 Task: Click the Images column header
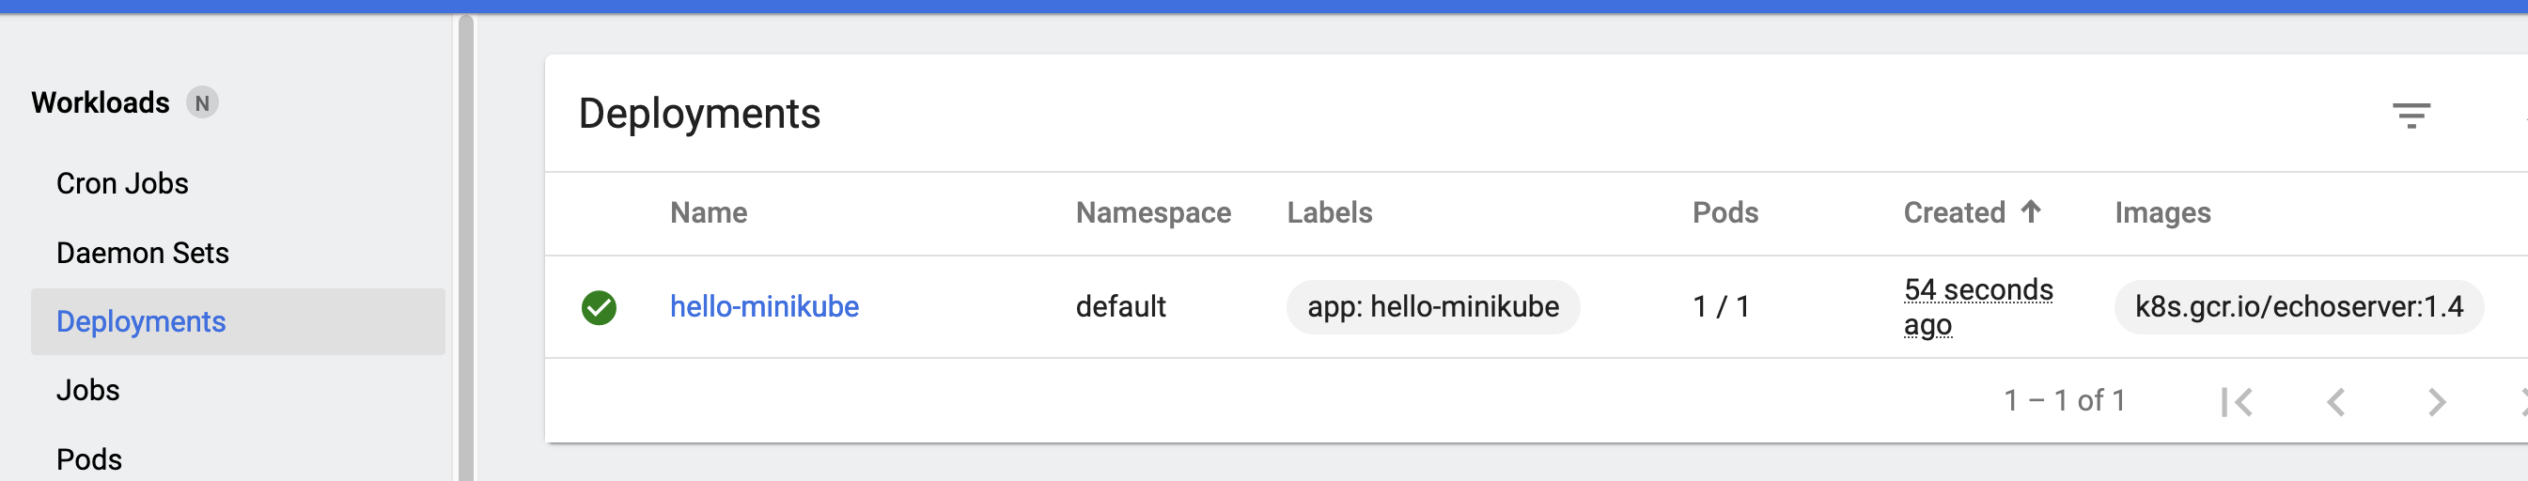(x=2161, y=213)
